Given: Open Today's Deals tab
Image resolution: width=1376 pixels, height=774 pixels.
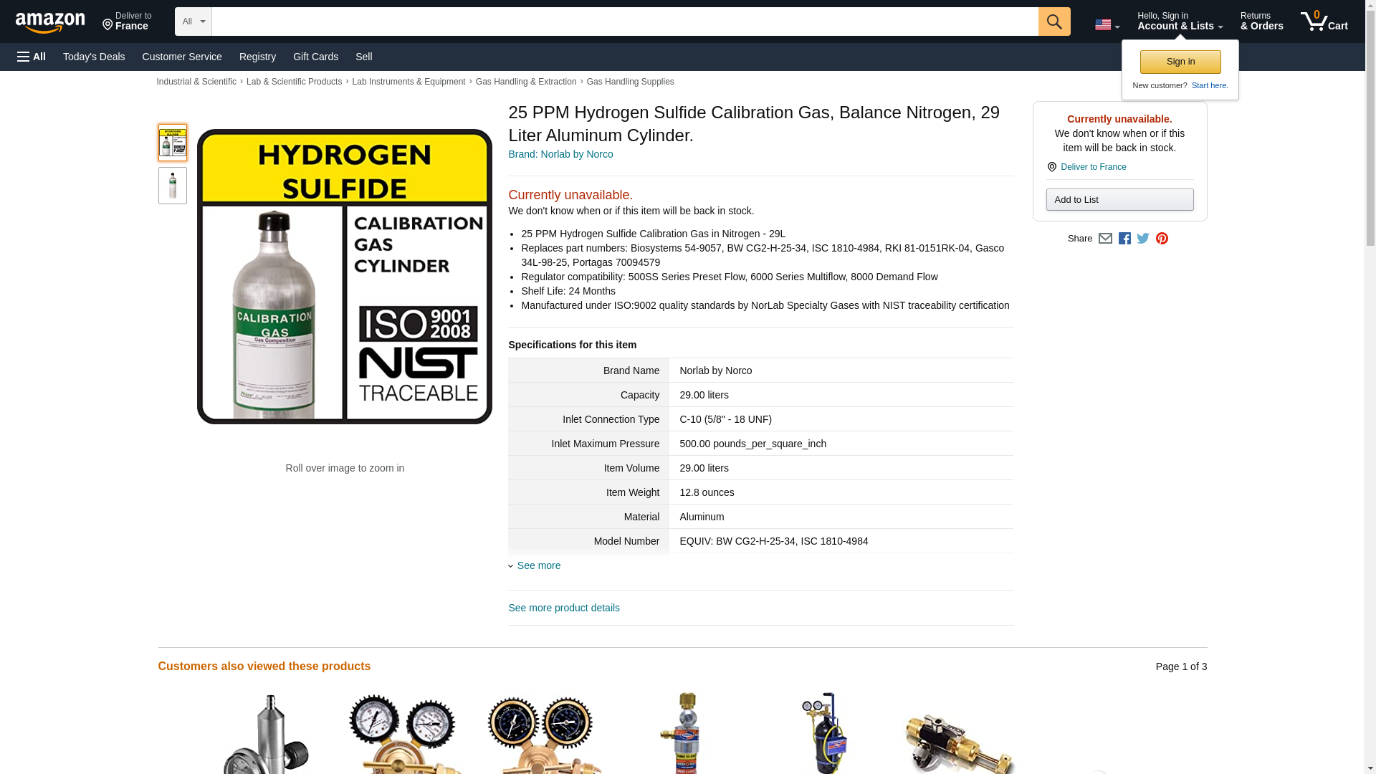Looking at the screenshot, I should 94,57.
